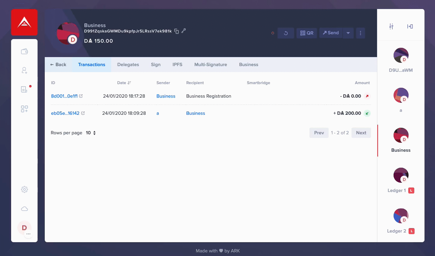Click the Business wallet header avatar
The width and height of the screenshot is (435, 256).
68,33
